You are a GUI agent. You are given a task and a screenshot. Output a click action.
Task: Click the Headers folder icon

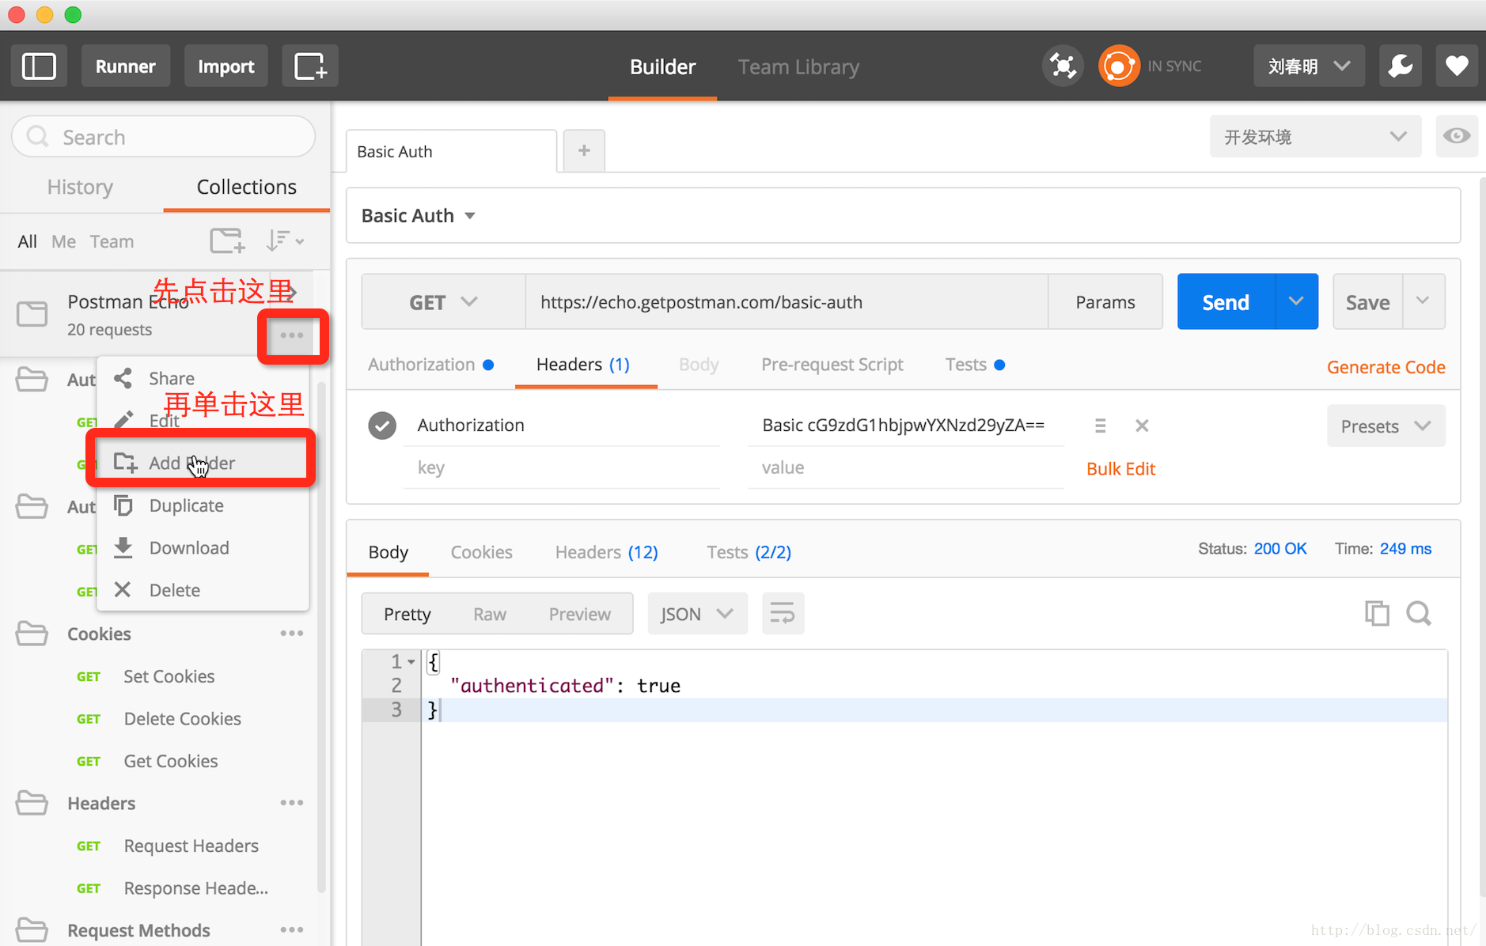(x=32, y=803)
